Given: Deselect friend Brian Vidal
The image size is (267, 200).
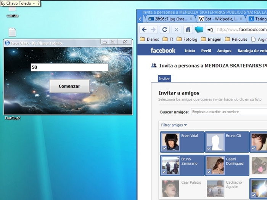Looking at the screenshot, I should click(x=182, y=142).
